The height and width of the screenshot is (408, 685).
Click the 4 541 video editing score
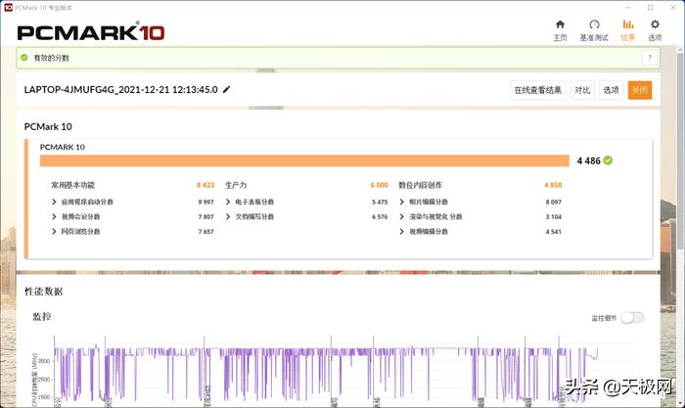point(554,232)
